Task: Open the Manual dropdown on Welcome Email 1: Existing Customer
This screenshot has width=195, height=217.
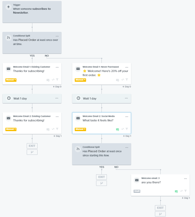Action: [11, 80]
